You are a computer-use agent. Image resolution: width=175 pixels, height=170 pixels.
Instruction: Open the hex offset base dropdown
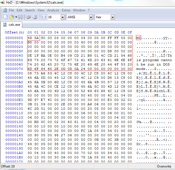pos(112,17)
